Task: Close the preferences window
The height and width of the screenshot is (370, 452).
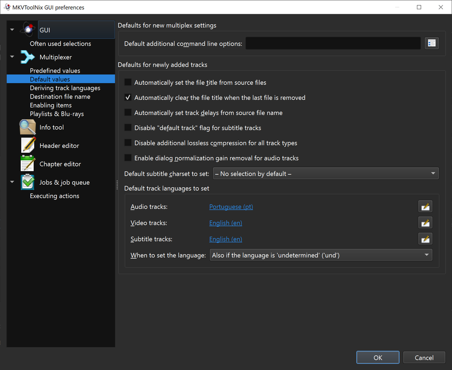Action: (x=441, y=7)
